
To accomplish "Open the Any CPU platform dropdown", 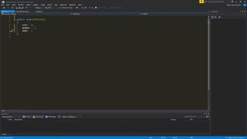I will [x=51, y=8].
